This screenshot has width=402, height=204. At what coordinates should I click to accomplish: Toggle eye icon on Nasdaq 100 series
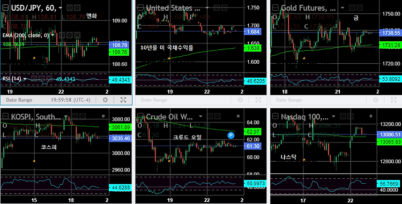(x=343, y=117)
